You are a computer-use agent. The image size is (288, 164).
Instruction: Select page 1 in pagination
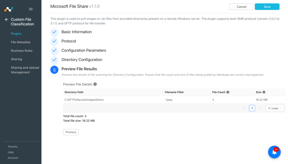[252, 108]
